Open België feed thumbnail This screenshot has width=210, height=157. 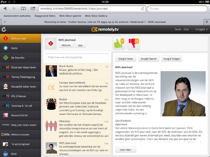click(x=51, y=104)
